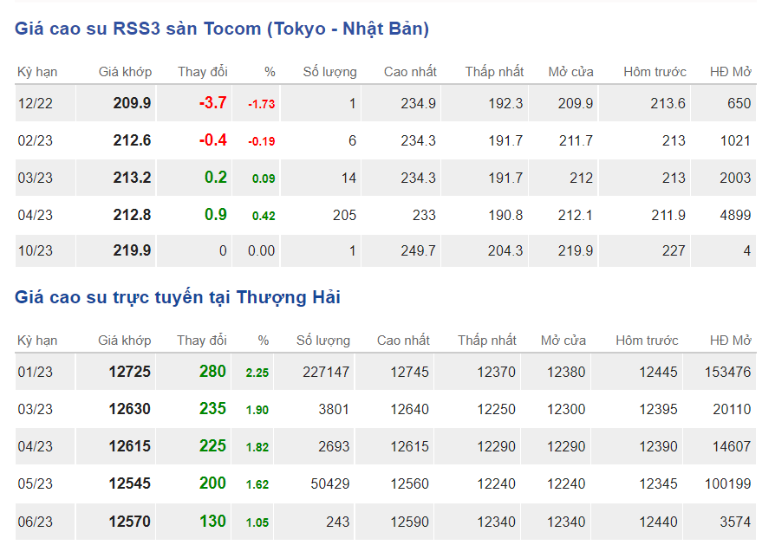Click the Shanghai online rubber price heading
This screenshot has width=762, height=545.
pyautogui.click(x=178, y=297)
